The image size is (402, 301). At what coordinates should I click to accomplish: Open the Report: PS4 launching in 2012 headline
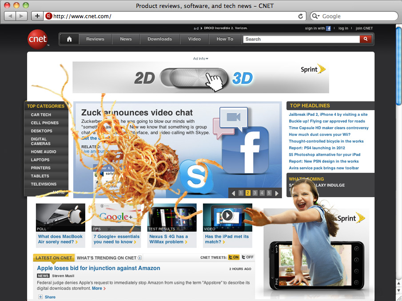[x=317, y=148]
